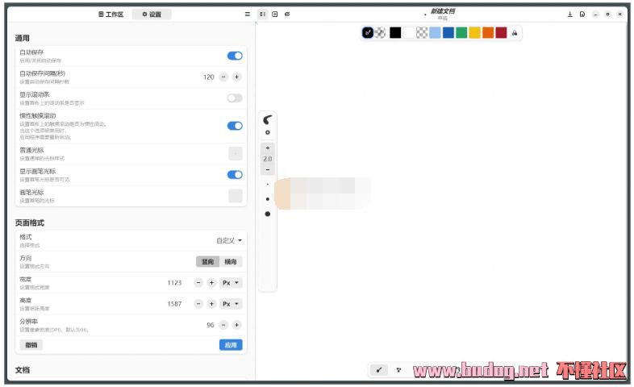Enable the 显示滚动条 scrollbar switch
The width and height of the screenshot is (634, 387).
pos(235,98)
